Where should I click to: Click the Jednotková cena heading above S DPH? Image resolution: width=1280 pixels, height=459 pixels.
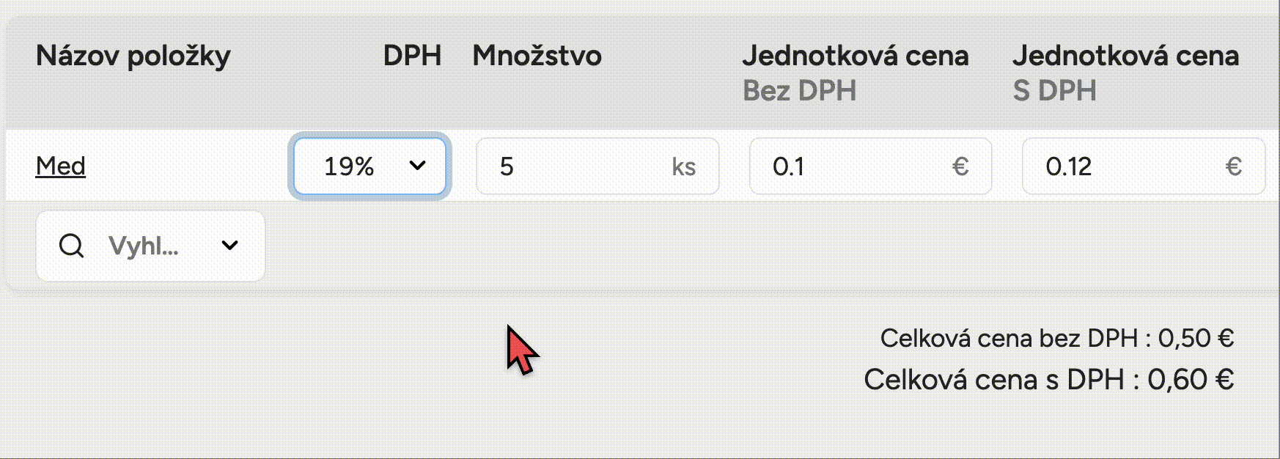[x=1125, y=56]
